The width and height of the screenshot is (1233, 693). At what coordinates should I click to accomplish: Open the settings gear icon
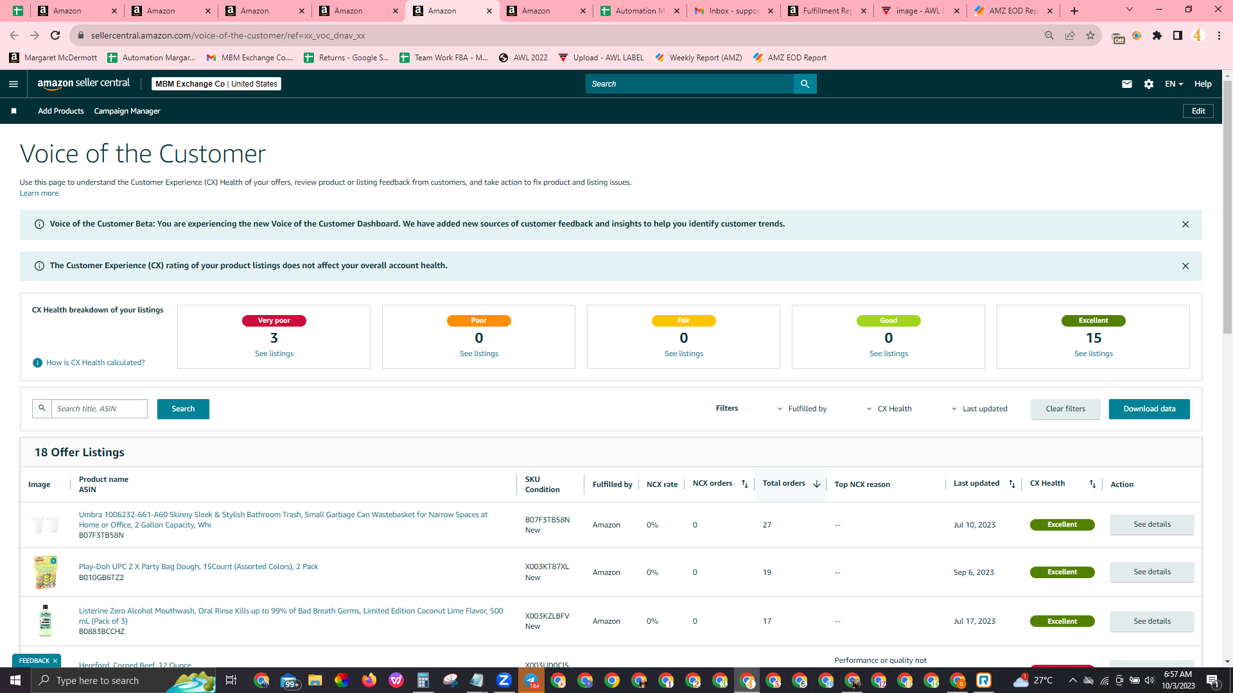tap(1149, 84)
